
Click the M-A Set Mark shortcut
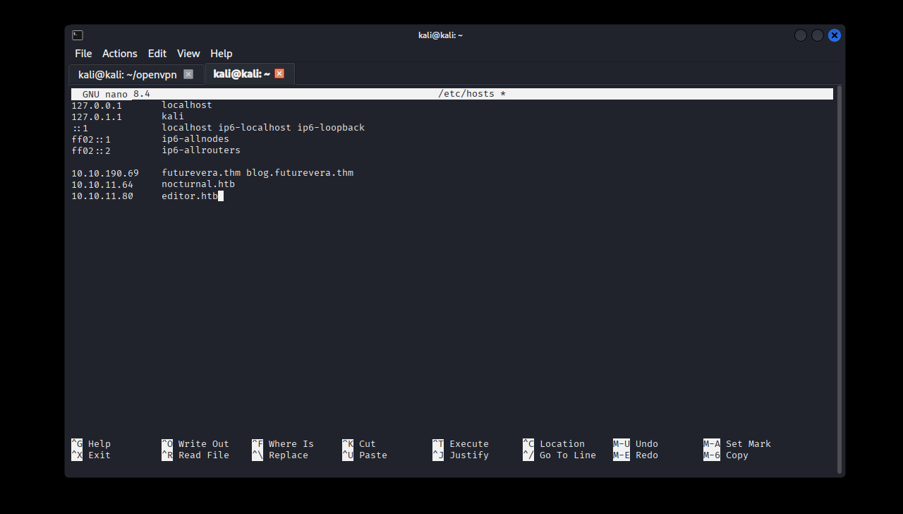pos(737,444)
